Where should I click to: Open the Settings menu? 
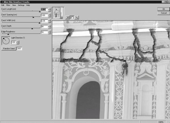(21, 5)
